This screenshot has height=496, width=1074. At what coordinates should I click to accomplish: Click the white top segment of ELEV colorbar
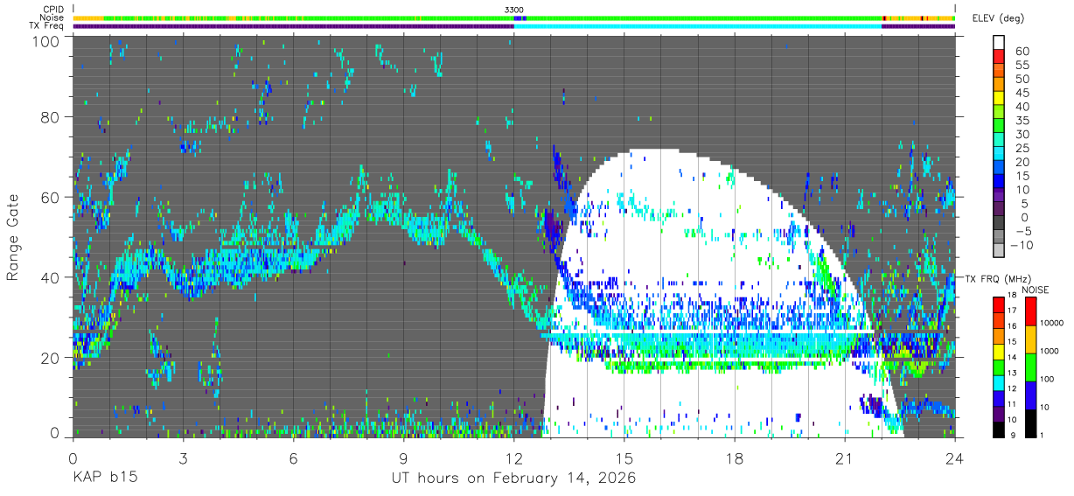click(x=1000, y=42)
